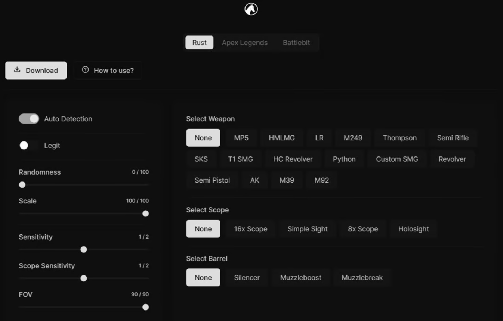The width and height of the screenshot is (503, 321).
Task: Select the T1 SMG weapon
Action: (x=241, y=159)
